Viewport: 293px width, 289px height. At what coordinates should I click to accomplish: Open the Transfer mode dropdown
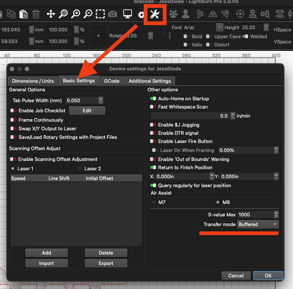point(258,224)
